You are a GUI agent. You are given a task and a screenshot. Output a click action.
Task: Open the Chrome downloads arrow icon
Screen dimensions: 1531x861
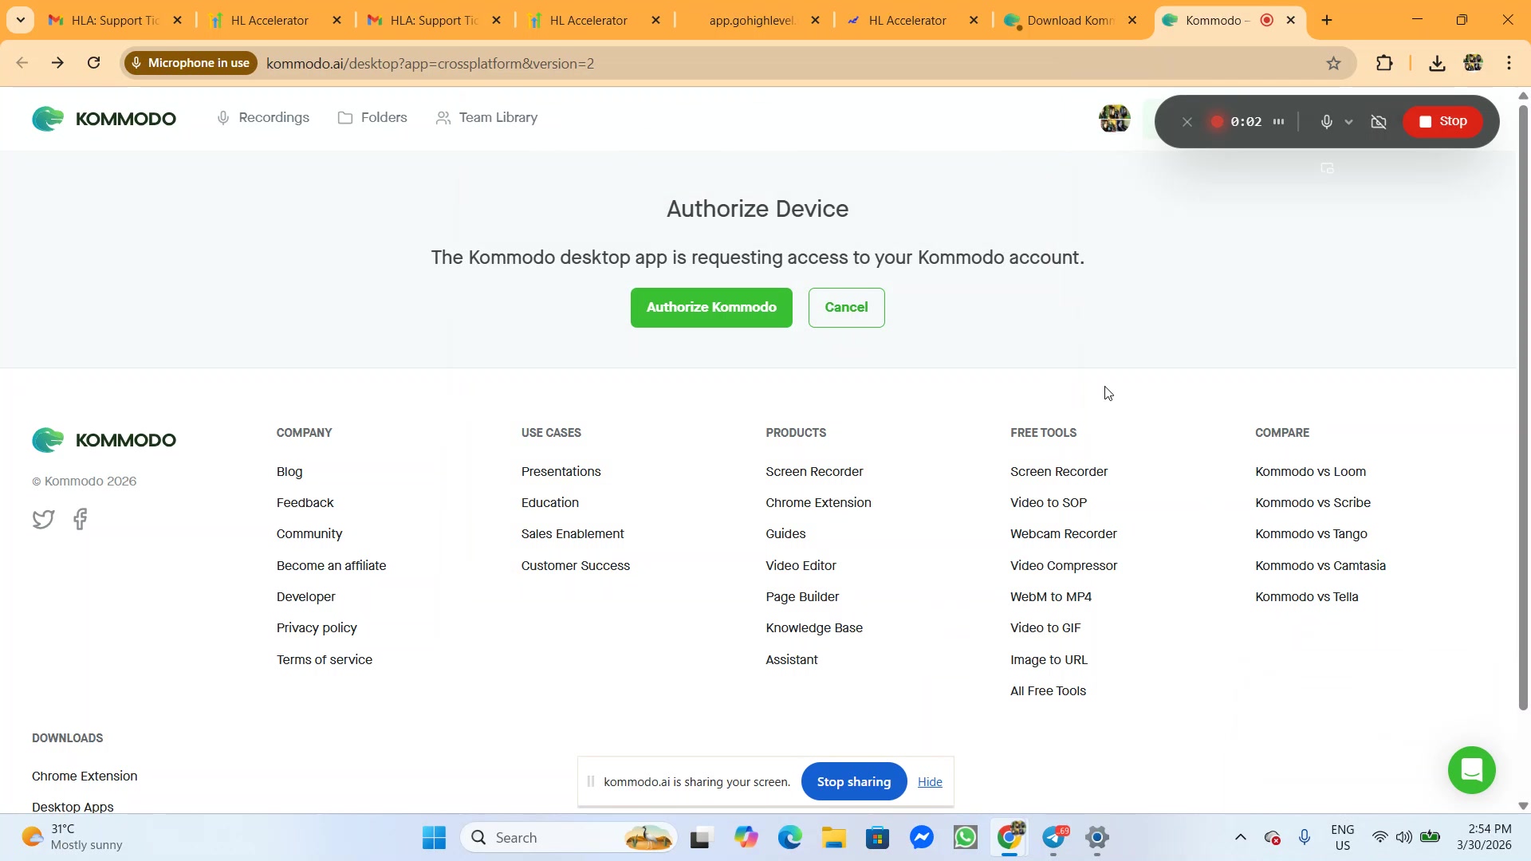(x=1437, y=64)
